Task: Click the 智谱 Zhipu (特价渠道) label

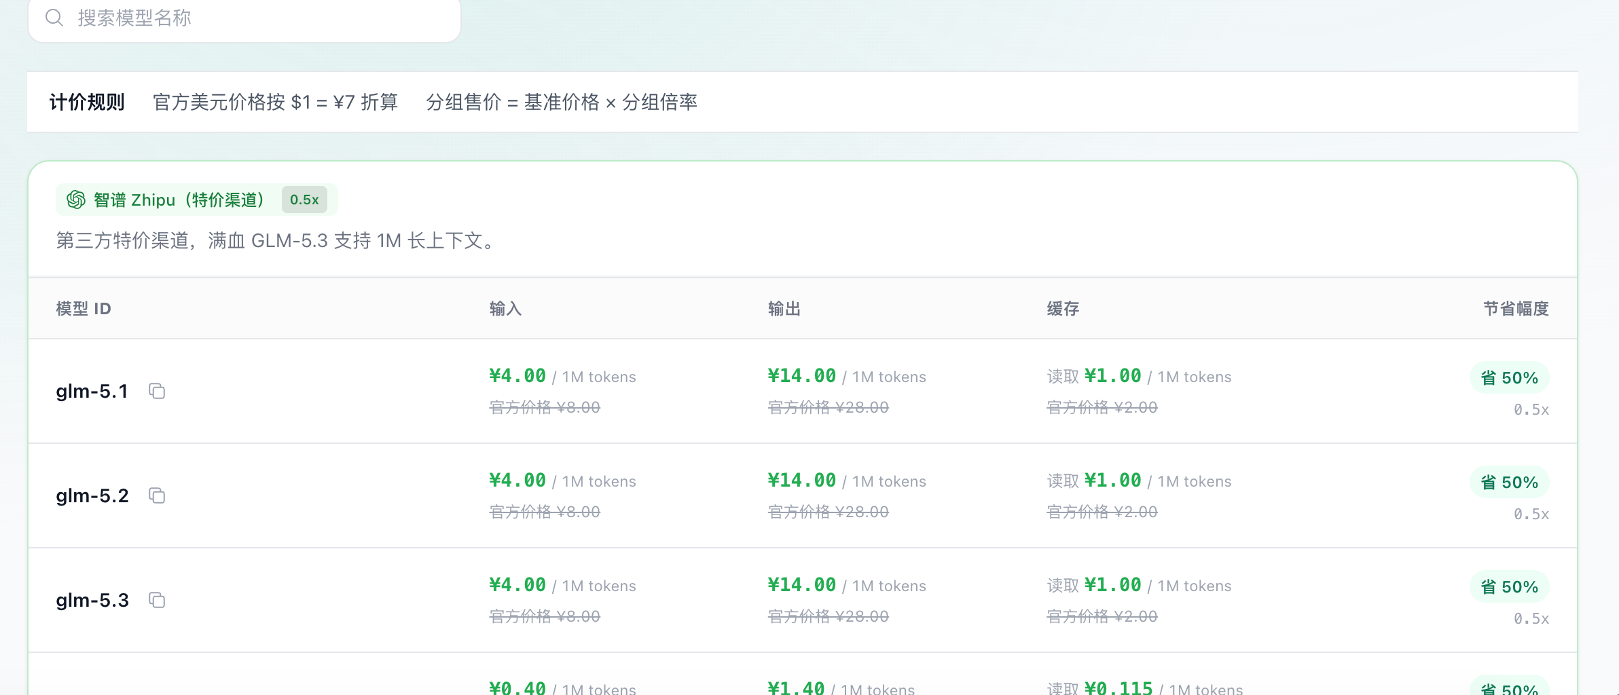Action: (179, 200)
